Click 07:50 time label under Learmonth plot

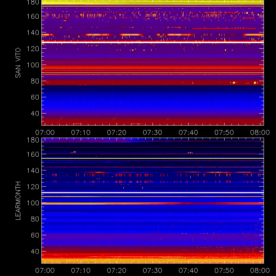tap(224, 270)
